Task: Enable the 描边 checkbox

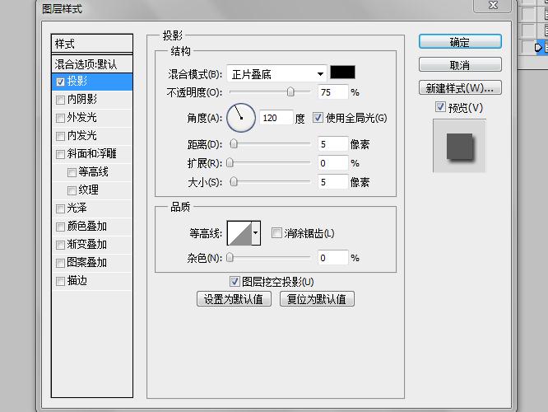Action: coord(60,281)
